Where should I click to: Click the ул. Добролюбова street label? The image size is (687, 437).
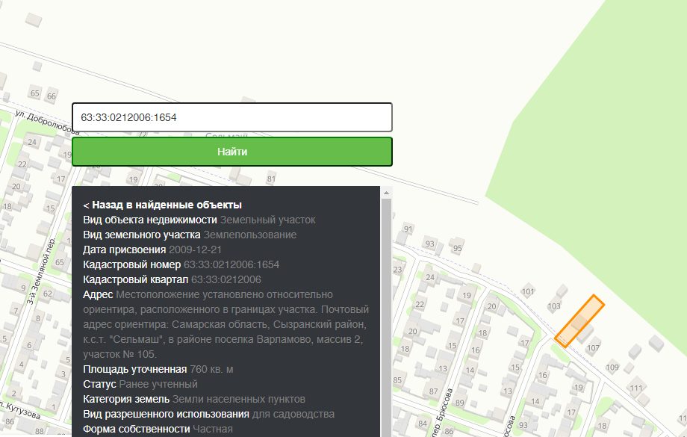[x=47, y=123]
